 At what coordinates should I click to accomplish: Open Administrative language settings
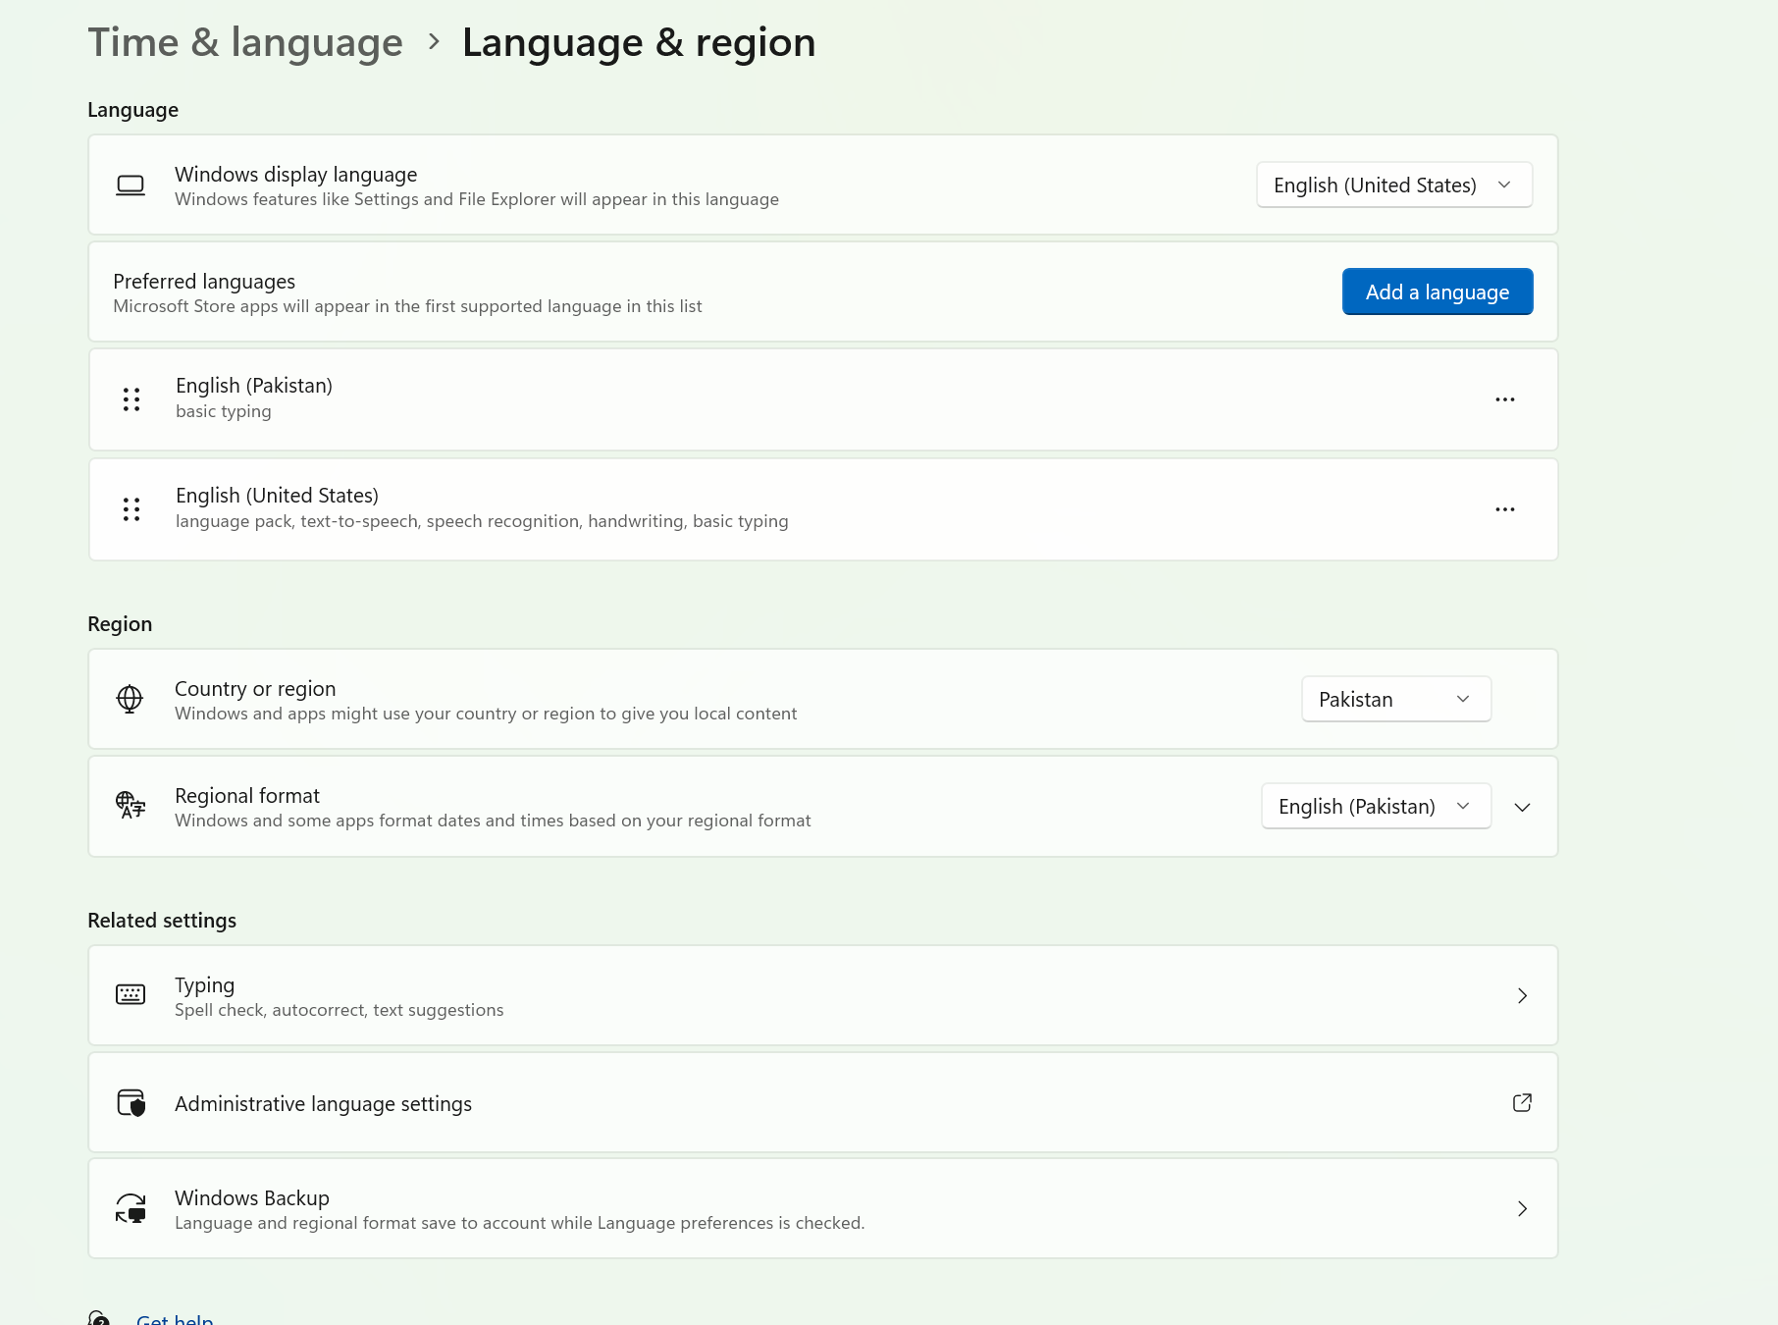pyautogui.click(x=823, y=1102)
